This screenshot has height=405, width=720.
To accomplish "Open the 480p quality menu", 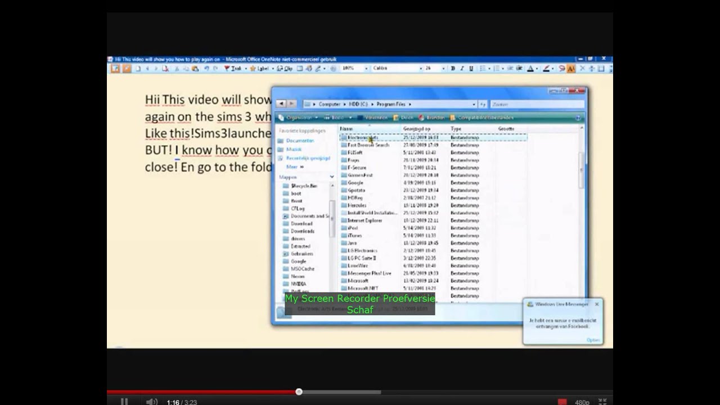I will [582, 402].
